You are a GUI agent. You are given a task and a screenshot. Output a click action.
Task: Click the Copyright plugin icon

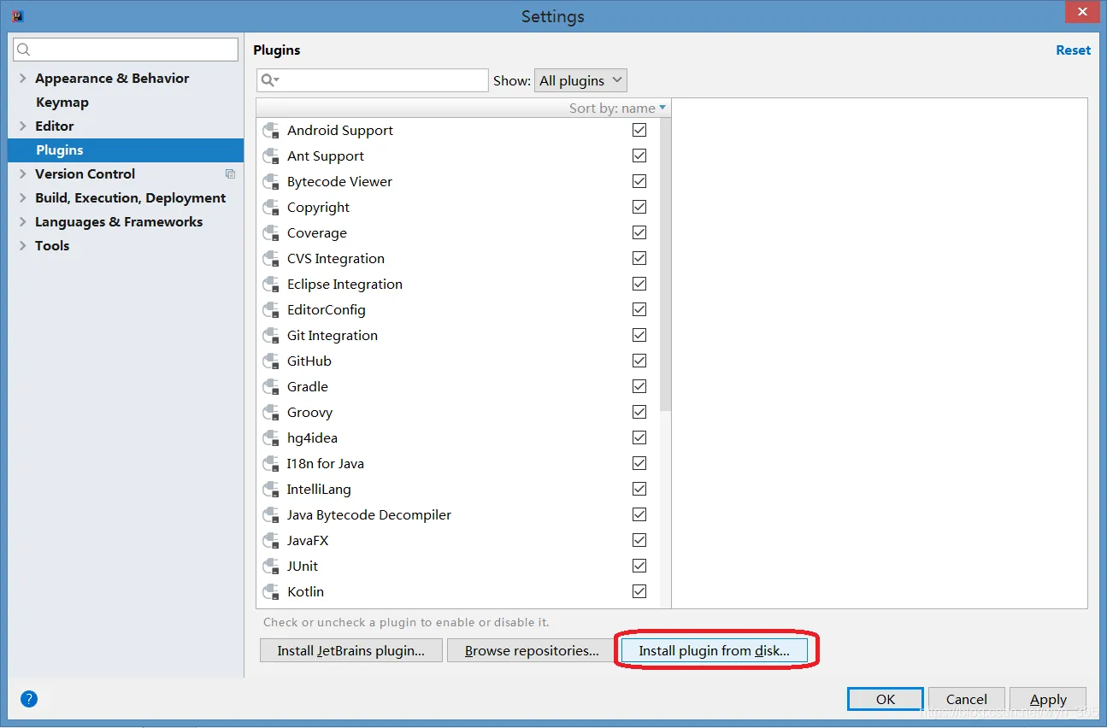point(272,208)
